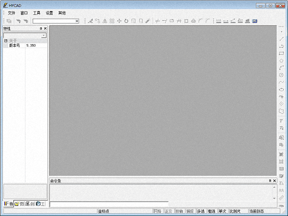Screen dimensions: 288x216
Task: Switch to the 图 tab at panel bottom
Action: point(20,204)
